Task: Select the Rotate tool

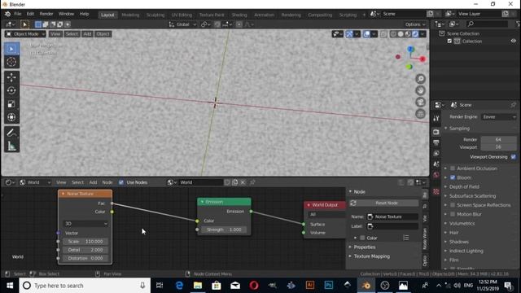Action: tap(11, 90)
